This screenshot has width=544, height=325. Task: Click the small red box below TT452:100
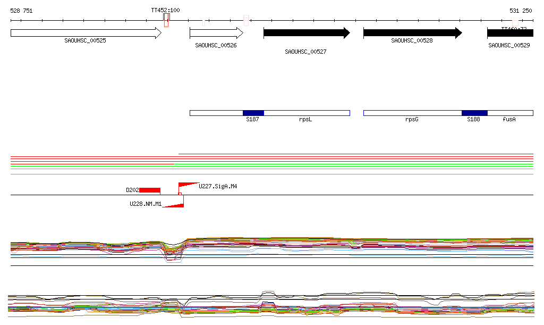pos(166,23)
